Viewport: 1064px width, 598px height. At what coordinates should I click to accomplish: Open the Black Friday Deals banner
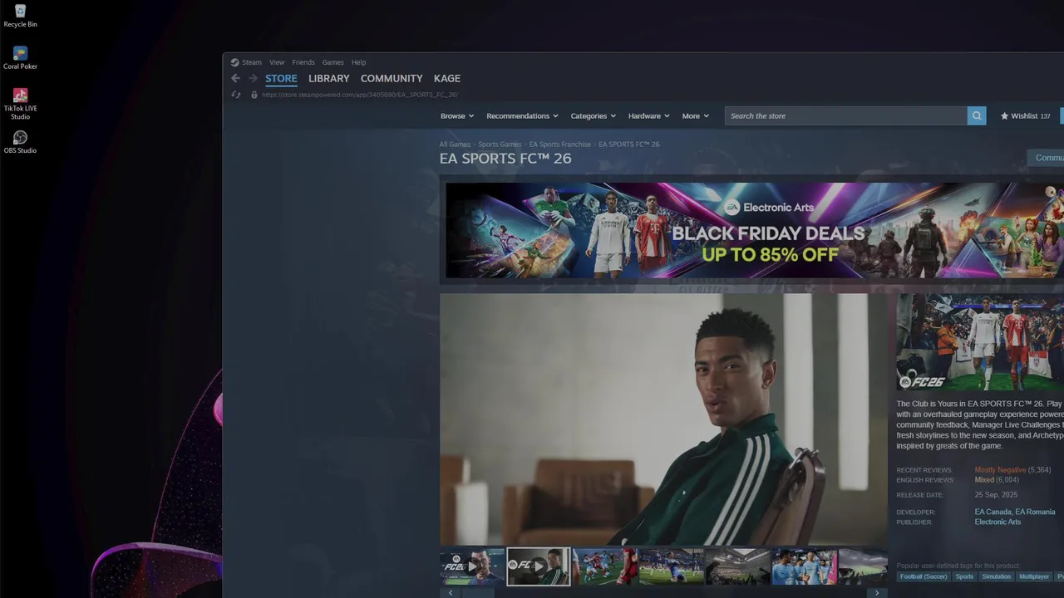pos(755,230)
